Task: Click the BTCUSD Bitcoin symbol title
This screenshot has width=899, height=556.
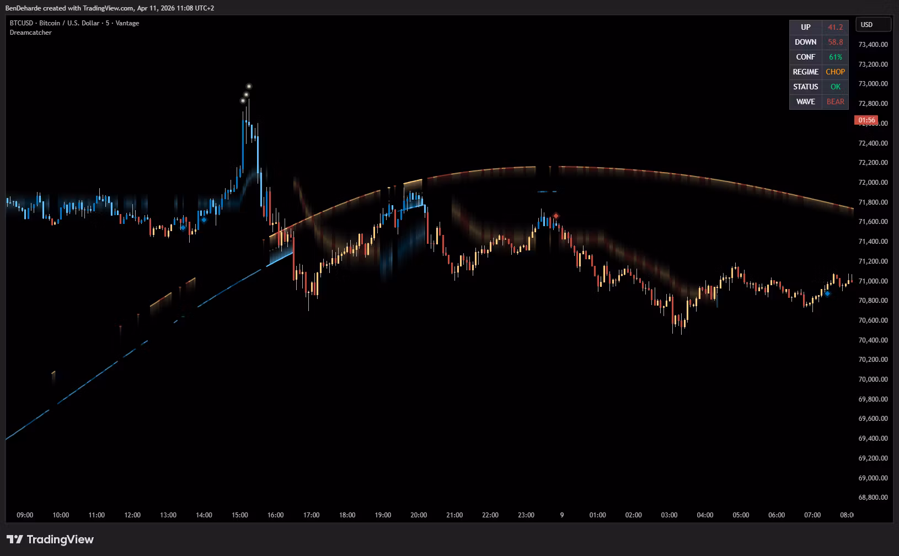Action: coord(74,23)
